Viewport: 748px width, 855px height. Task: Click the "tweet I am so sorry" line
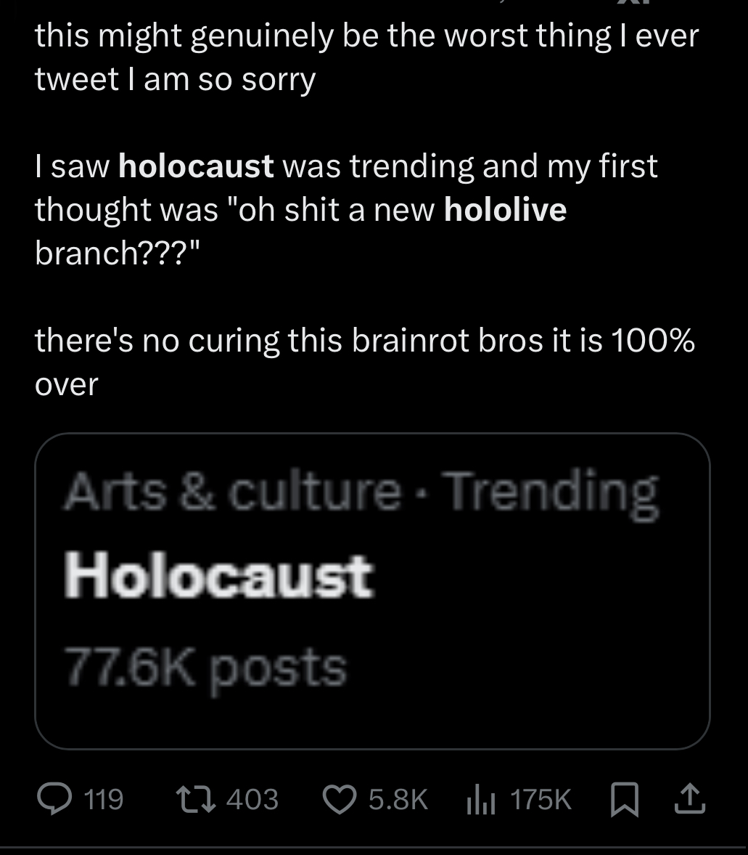tap(175, 78)
